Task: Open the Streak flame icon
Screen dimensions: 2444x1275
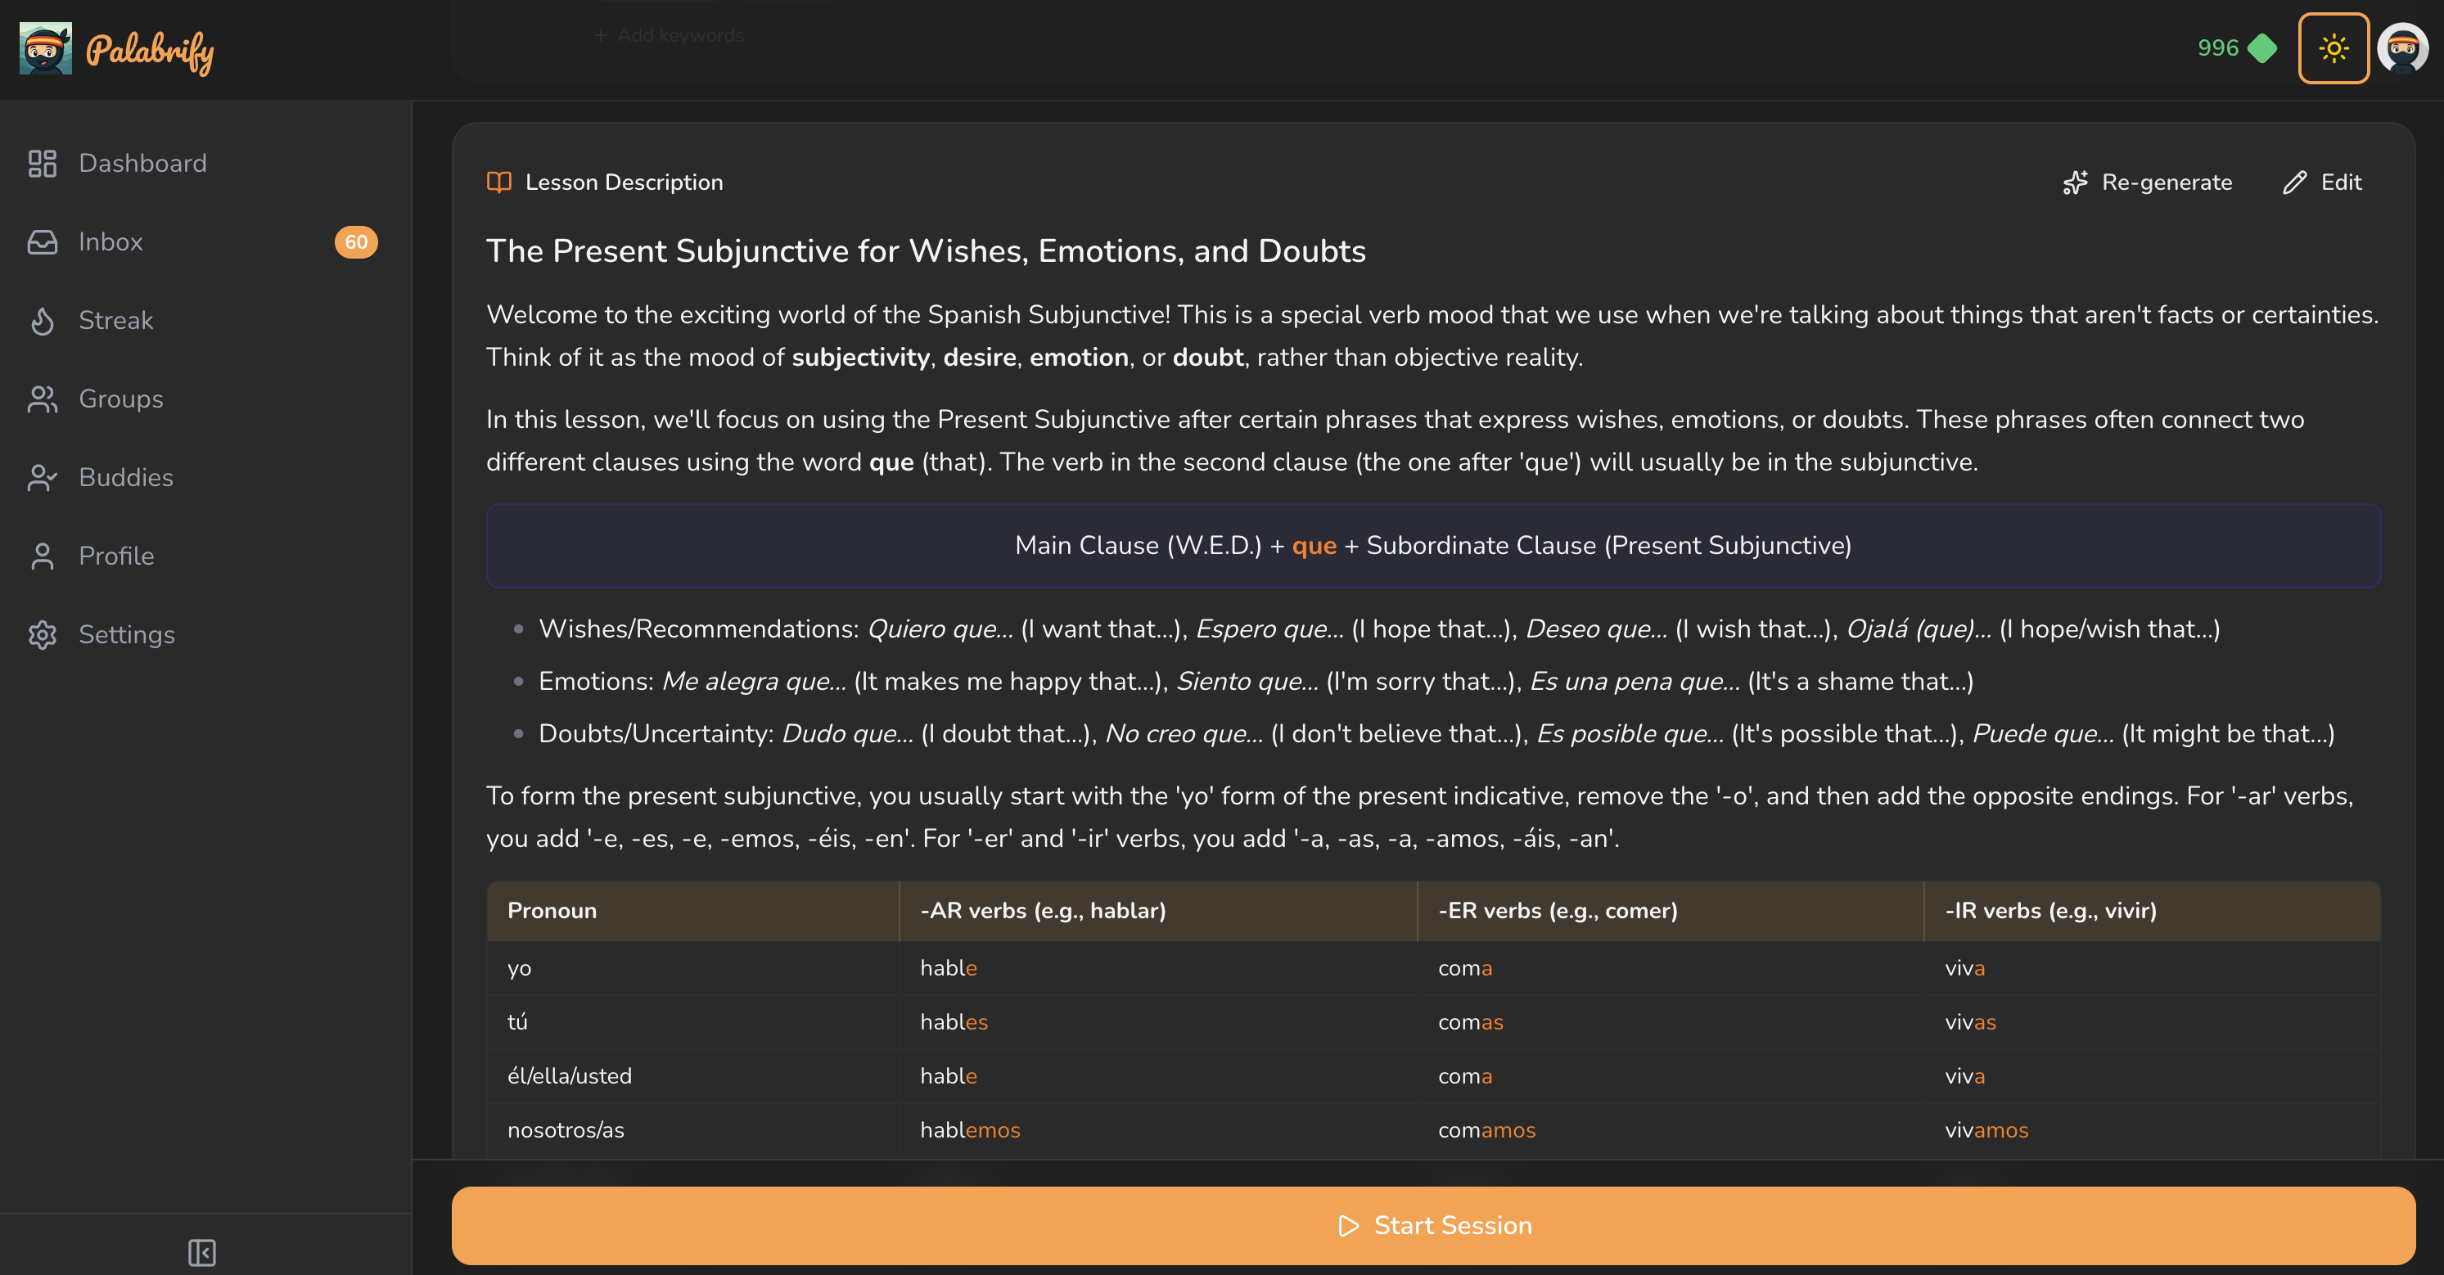Action: (43, 321)
